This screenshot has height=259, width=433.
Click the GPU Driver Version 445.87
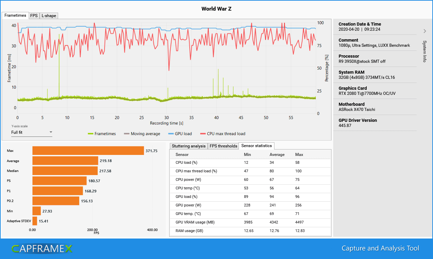click(344, 126)
